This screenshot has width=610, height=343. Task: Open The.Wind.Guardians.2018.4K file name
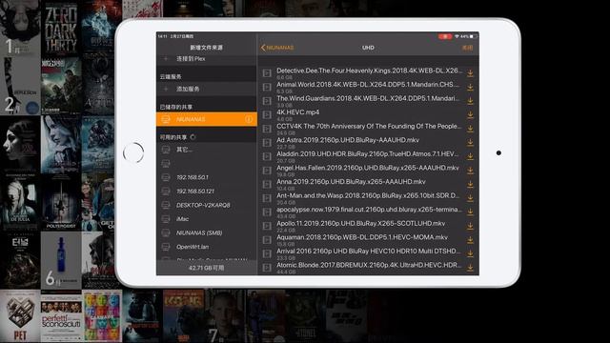pyautogui.click(x=368, y=98)
